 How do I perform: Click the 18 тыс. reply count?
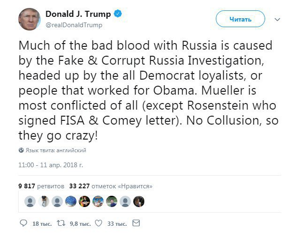tap(41, 224)
